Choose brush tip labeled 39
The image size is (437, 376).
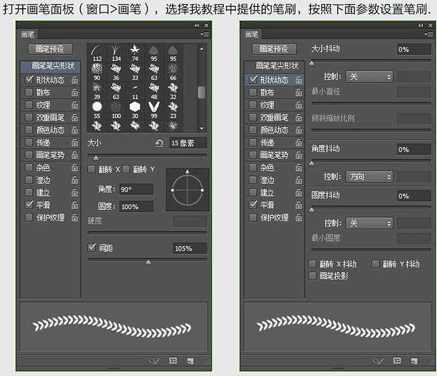click(x=97, y=91)
